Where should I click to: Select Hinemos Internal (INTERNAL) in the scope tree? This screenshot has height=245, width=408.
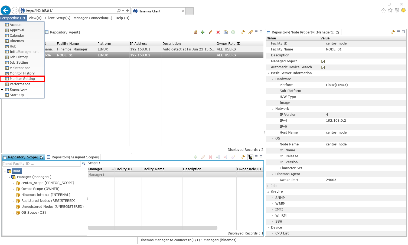point(46,195)
